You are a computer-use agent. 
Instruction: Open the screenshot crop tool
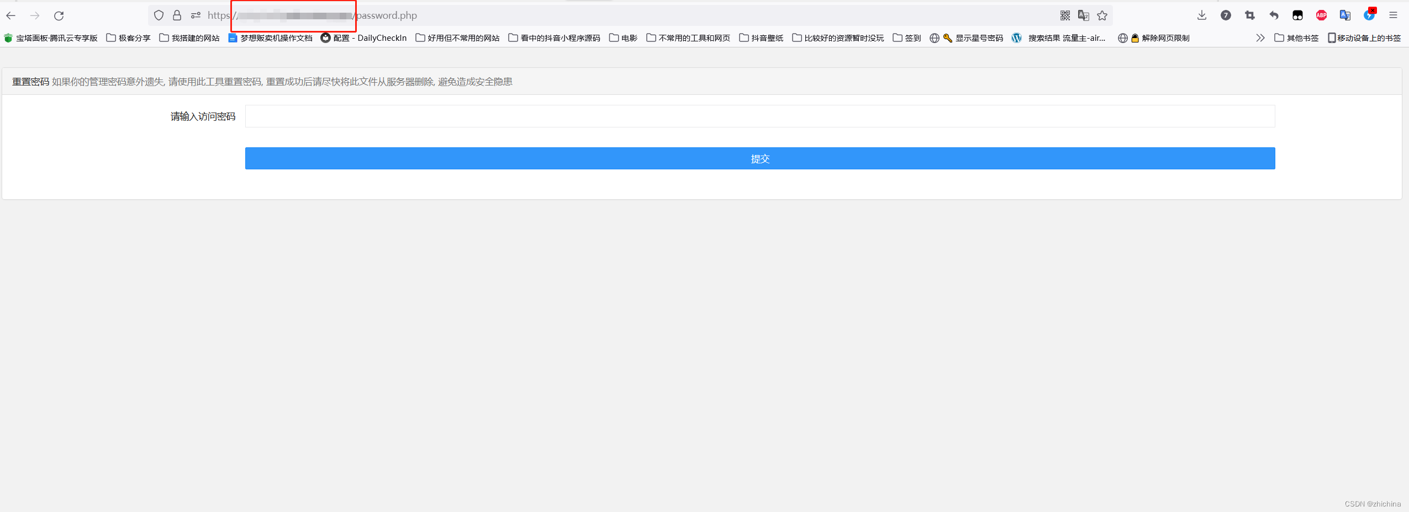coord(1250,15)
